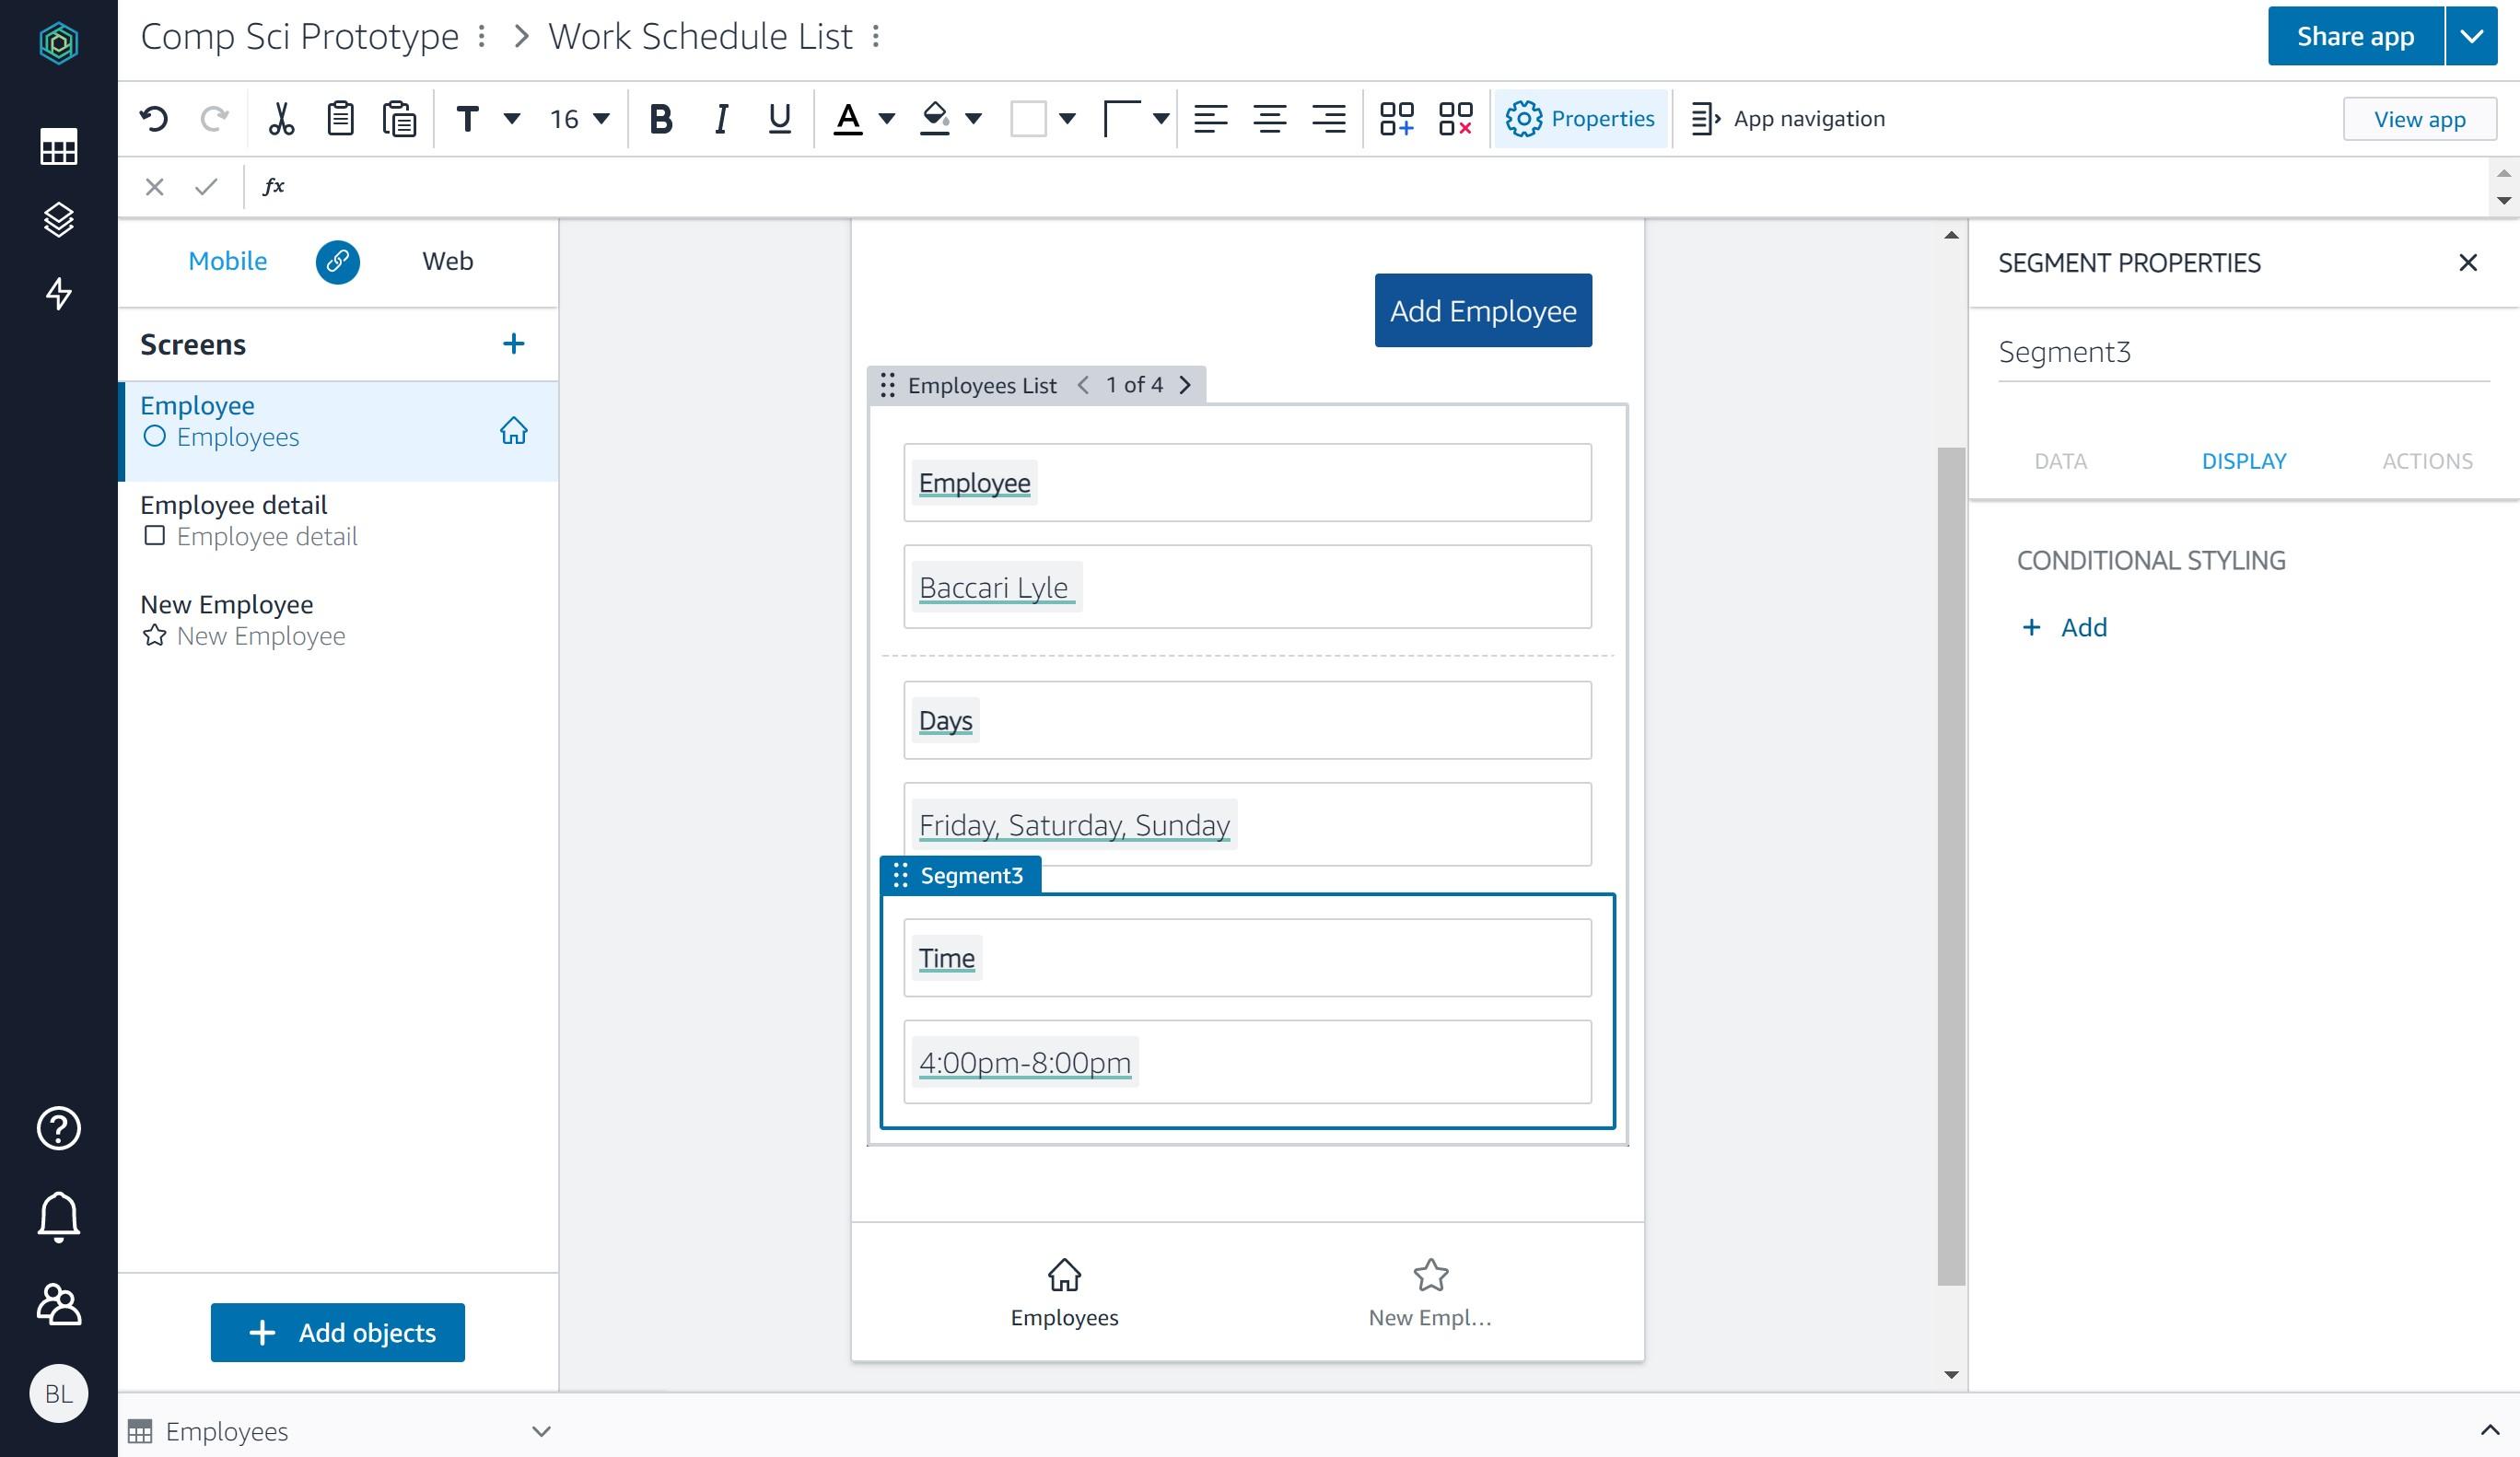Open Work Schedule List options menu
2520x1457 pixels.
pos(875,37)
